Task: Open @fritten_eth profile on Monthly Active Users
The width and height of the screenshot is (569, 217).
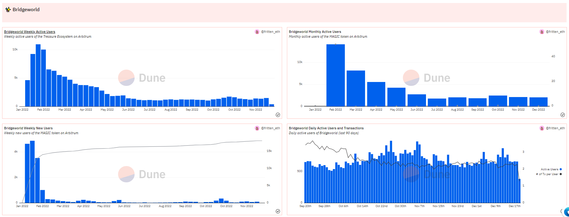Action: [555, 32]
